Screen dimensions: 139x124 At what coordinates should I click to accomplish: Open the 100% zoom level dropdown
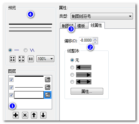pos(45,58)
